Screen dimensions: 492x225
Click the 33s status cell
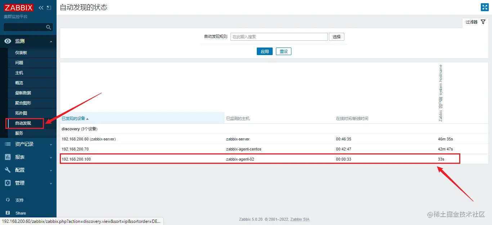[441, 159]
